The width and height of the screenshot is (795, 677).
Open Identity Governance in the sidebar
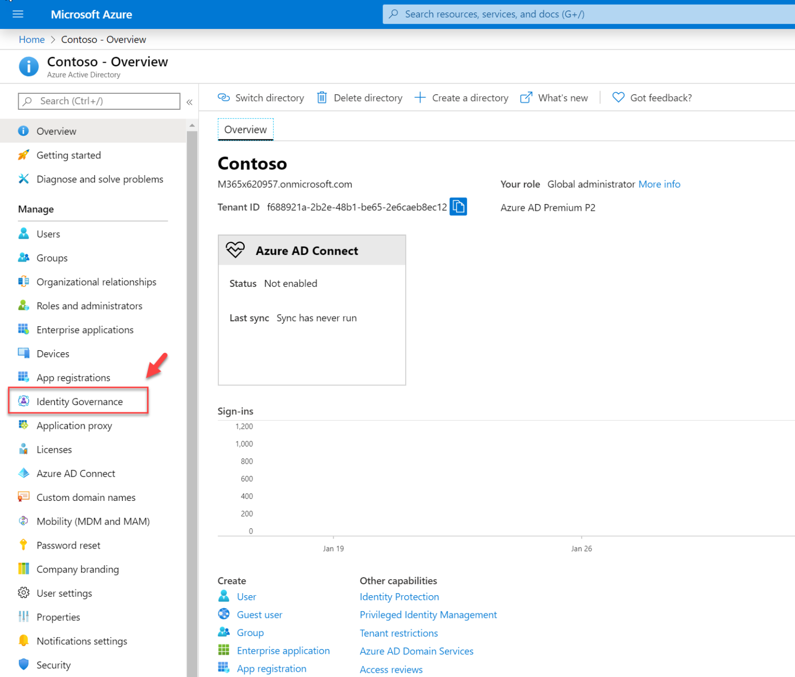click(79, 401)
